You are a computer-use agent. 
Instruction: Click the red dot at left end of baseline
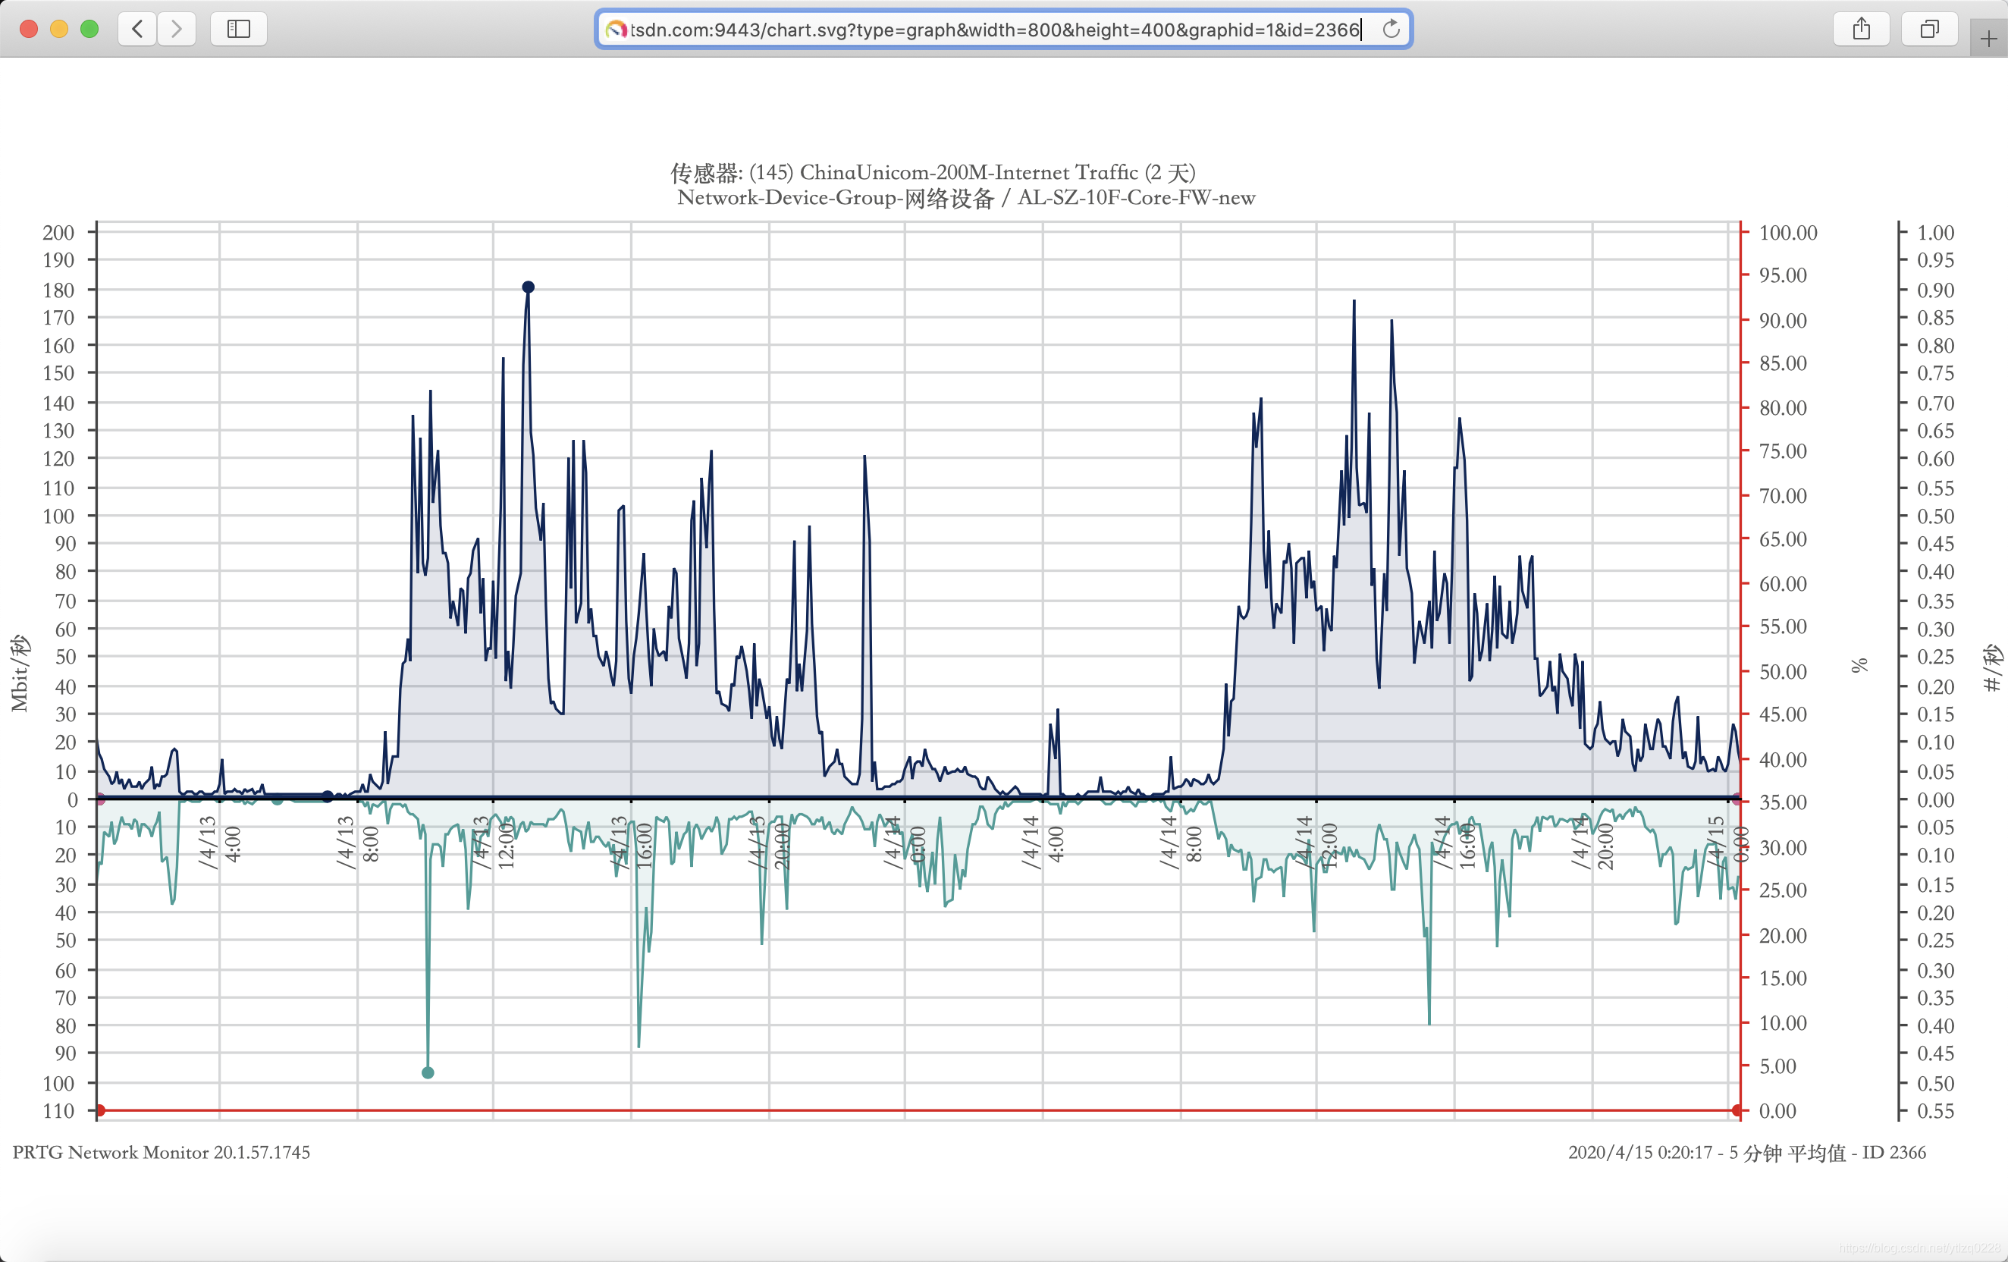click(99, 1110)
